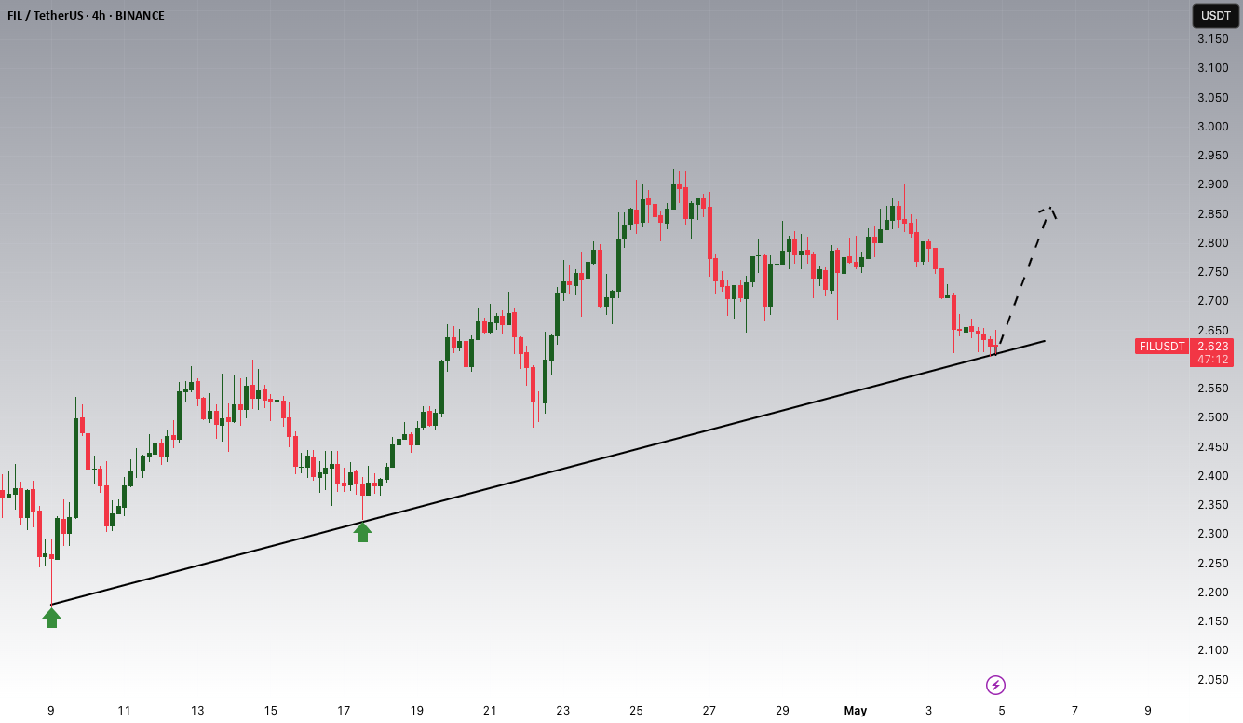Click the May date label on time axis
This screenshot has width=1243, height=723.
pyautogui.click(x=856, y=711)
